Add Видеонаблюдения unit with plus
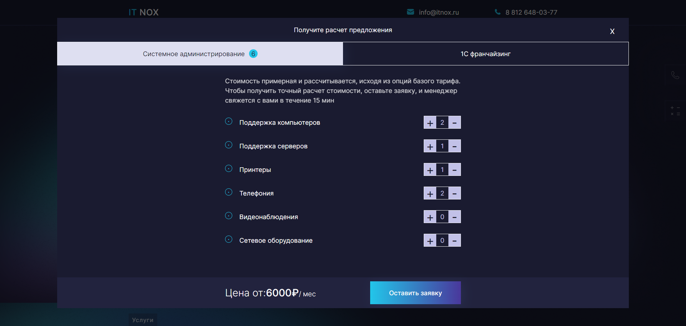Viewport: 686px width, 326px height. click(430, 217)
